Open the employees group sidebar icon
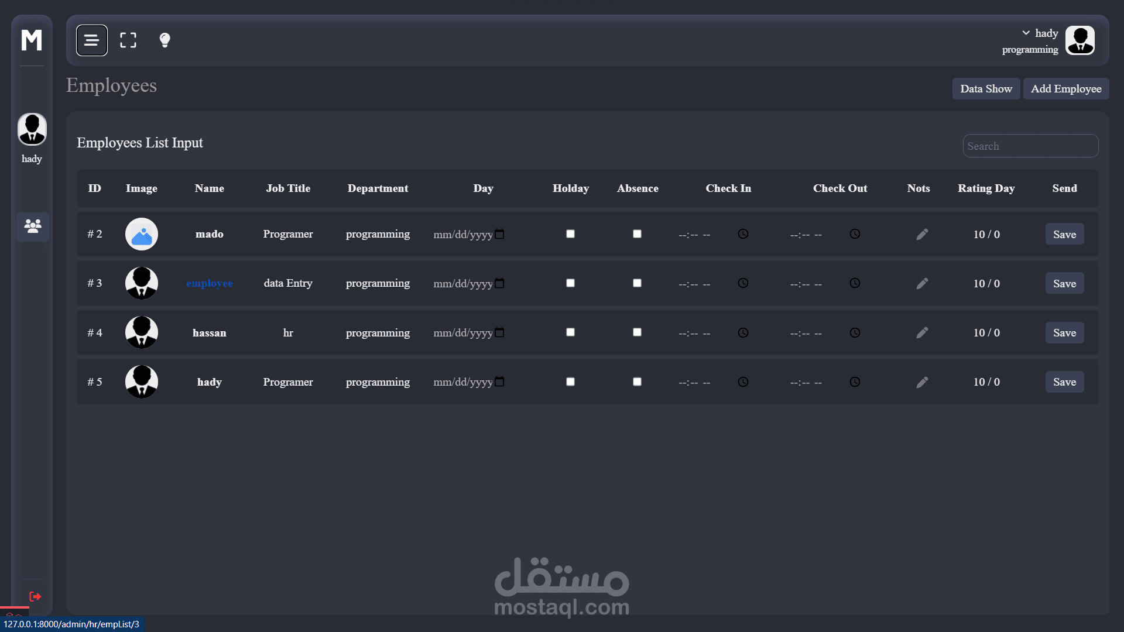1124x632 pixels. tap(33, 226)
